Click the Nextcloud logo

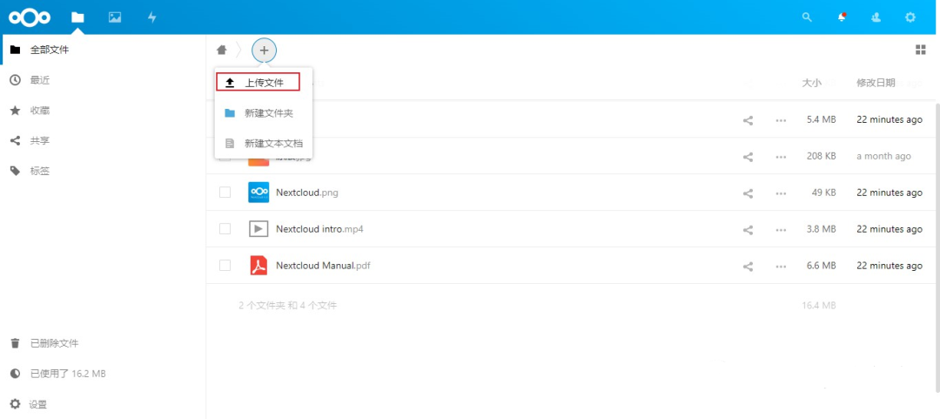click(x=30, y=17)
